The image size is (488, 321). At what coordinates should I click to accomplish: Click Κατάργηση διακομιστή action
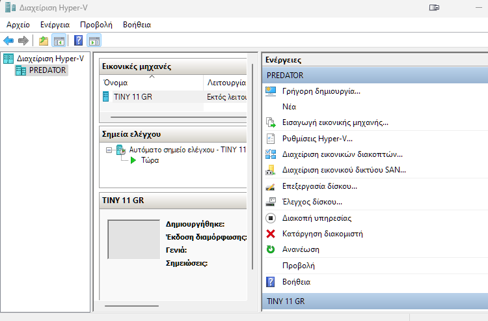pos(323,234)
